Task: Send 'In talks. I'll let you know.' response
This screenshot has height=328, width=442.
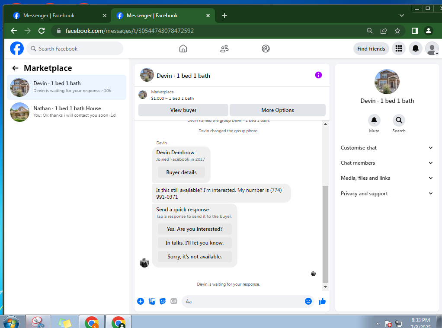Action: tap(195, 242)
